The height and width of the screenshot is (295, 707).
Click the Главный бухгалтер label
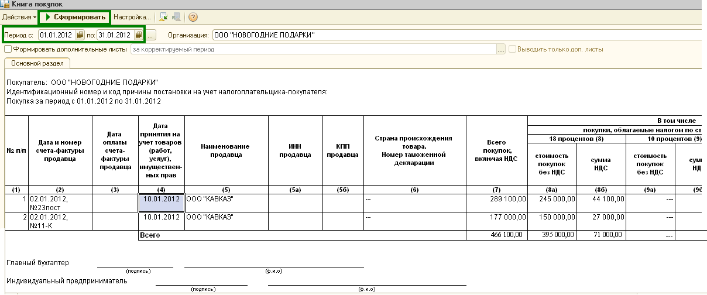click(x=37, y=262)
